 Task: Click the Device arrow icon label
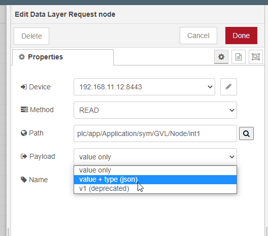click(24, 87)
